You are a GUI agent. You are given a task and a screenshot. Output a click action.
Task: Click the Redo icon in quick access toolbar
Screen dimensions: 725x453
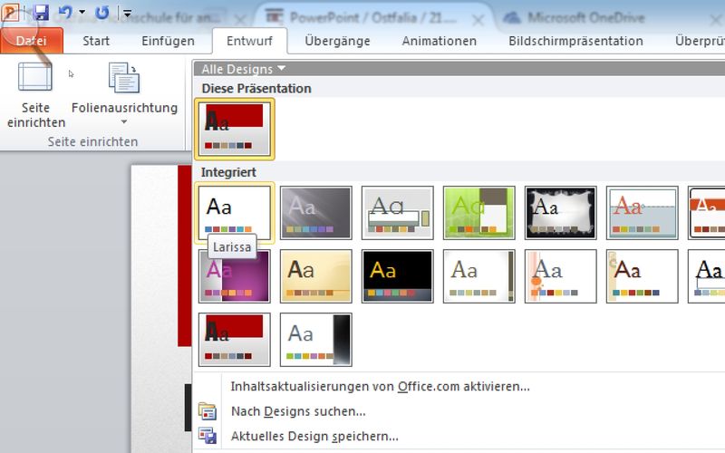[x=101, y=14]
